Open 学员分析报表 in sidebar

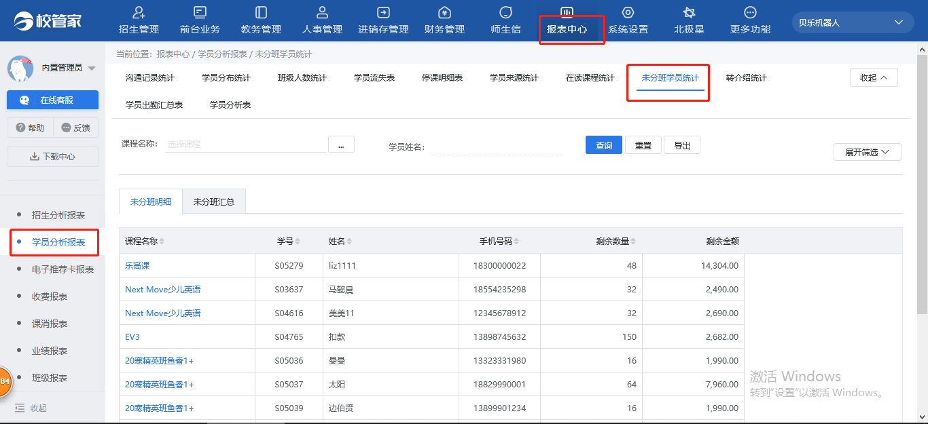(x=58, y=242)
